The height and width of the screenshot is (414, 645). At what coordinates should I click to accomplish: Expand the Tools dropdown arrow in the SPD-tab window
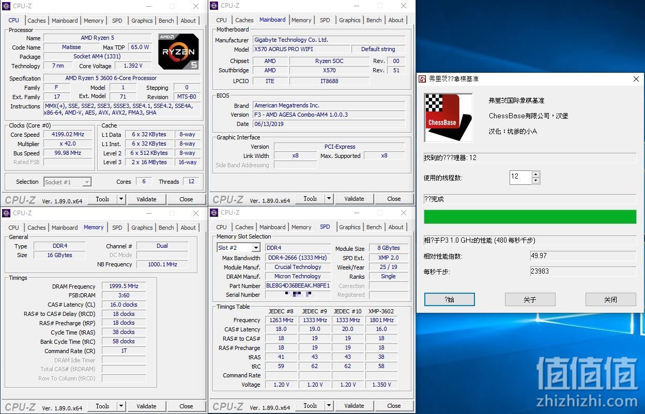pyautogui.click(x=329, y=406)
